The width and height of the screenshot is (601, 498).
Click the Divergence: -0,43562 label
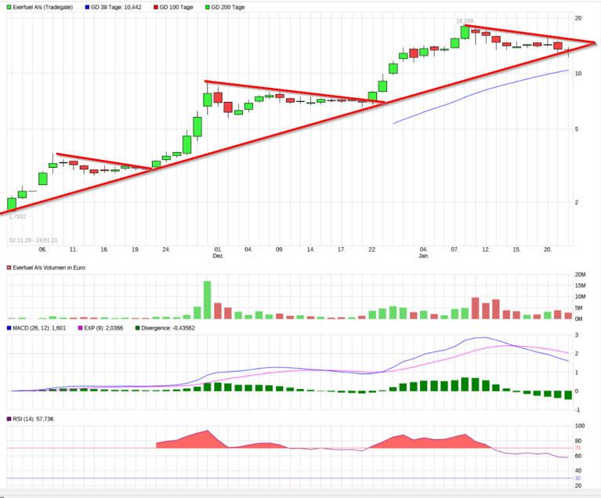(168, 327)
